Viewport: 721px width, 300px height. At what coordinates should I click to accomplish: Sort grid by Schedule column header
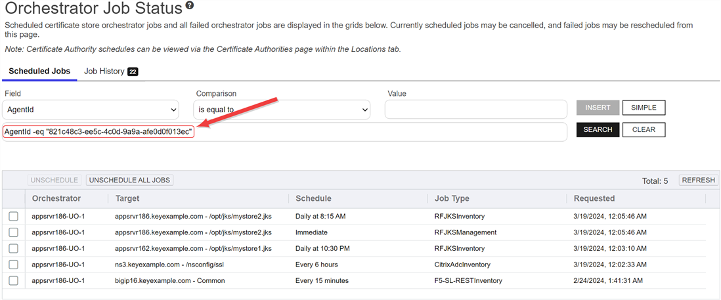(313, 198)
